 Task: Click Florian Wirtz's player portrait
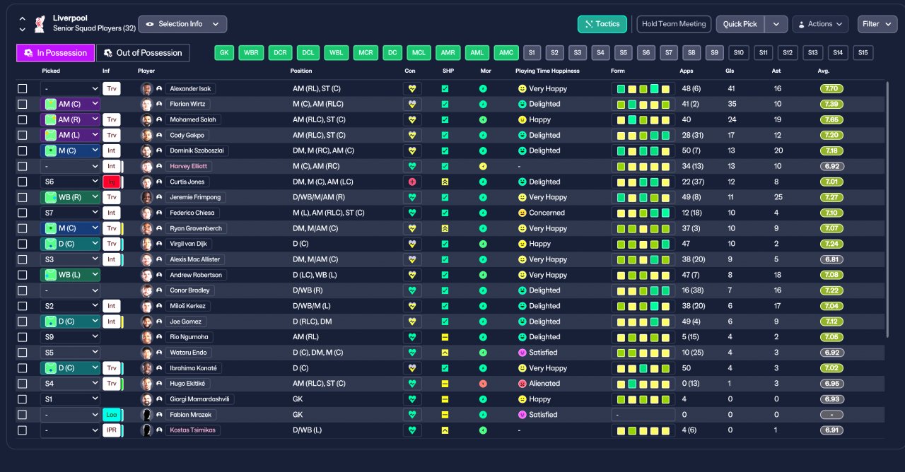pos(146,104)
